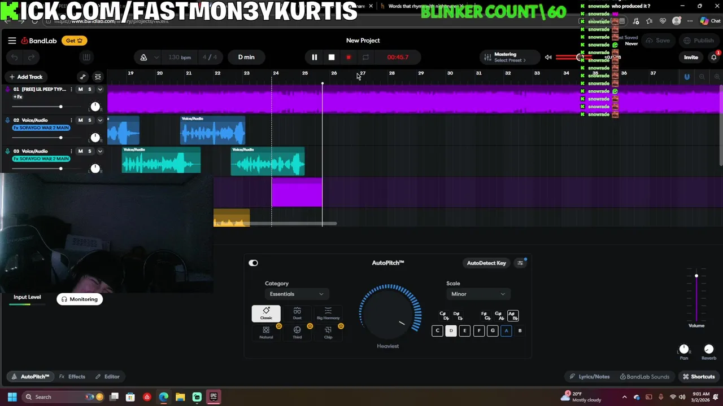
Task: Select the Classic AutoPitch preset
Action: click(x=266, y=314)
